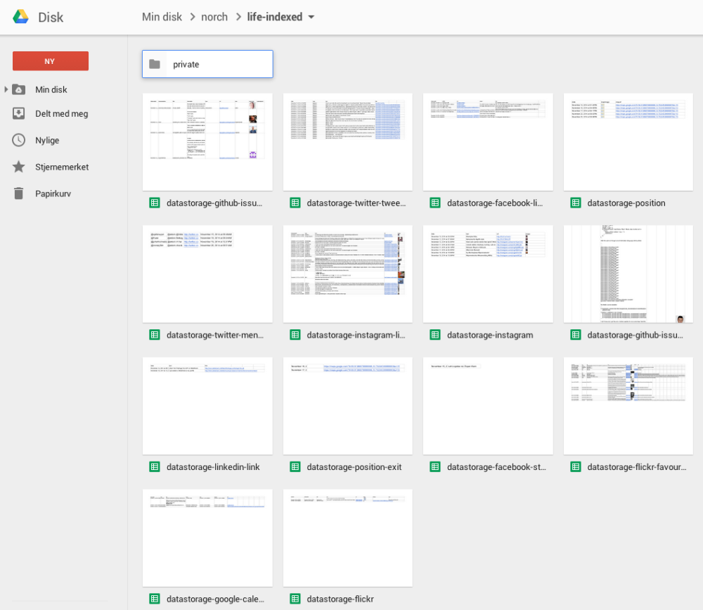The image size is (703, 610).
Task: Click sheets icon beside datastorage-linkedin-link
Action: point(155,466)
